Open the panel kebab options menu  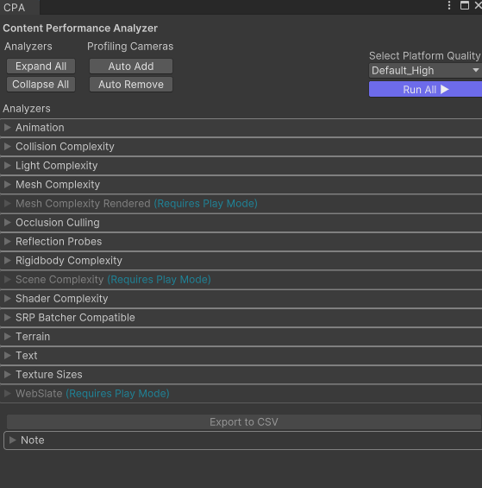click(x=449, y=5)
